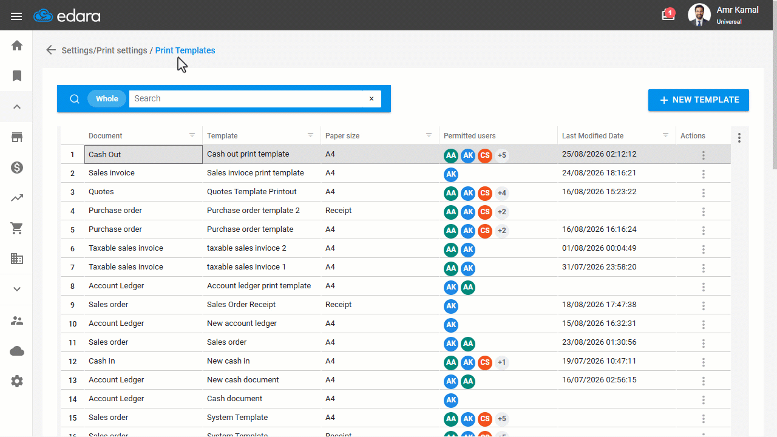Open actions menu for Sales Order Receipt row
This screenshot has height=437, width=777.
704,305
